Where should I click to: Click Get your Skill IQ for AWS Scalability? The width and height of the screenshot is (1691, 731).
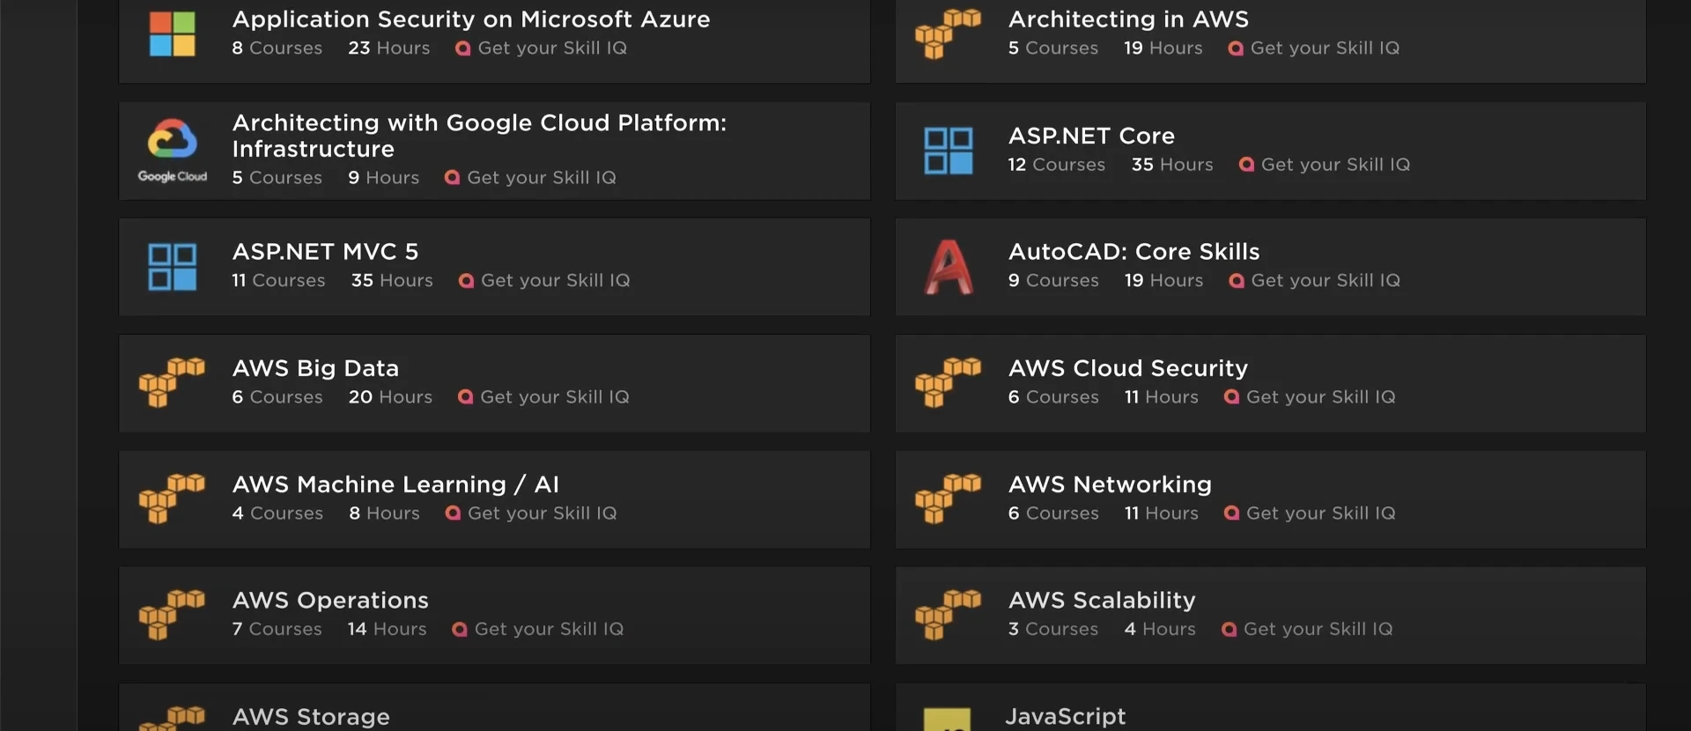pyautogui.click(x=1318, y=630)
